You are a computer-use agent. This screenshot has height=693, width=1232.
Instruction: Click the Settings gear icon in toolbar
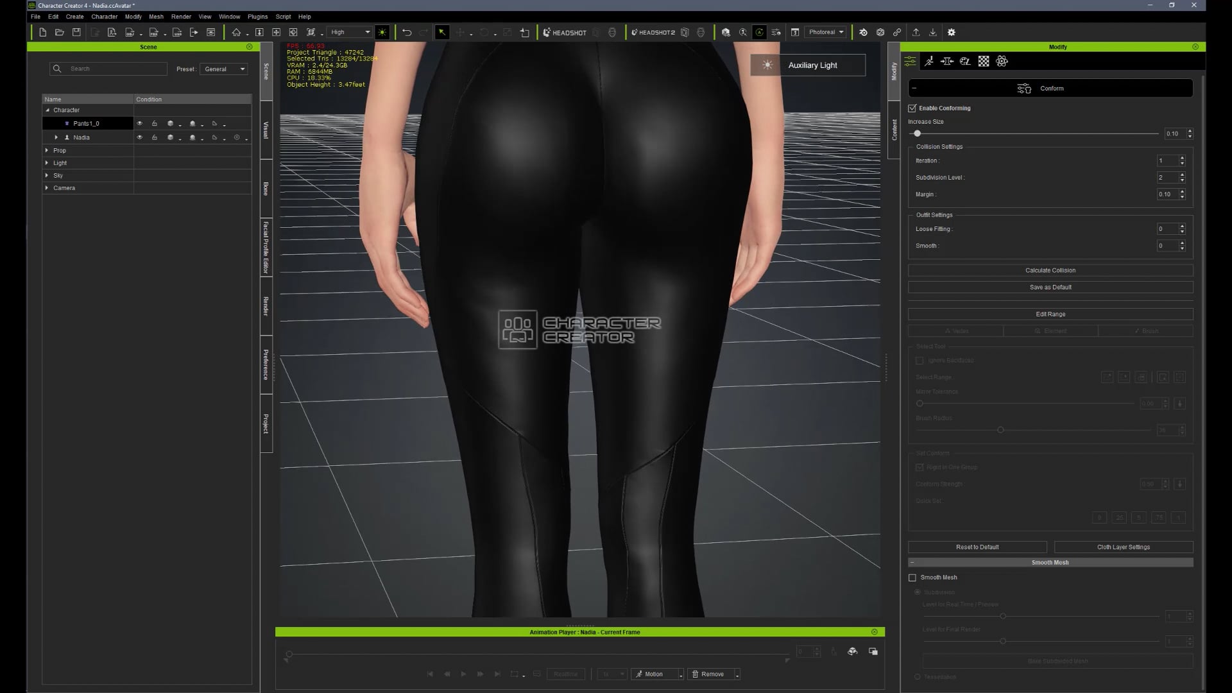[952, 32]
